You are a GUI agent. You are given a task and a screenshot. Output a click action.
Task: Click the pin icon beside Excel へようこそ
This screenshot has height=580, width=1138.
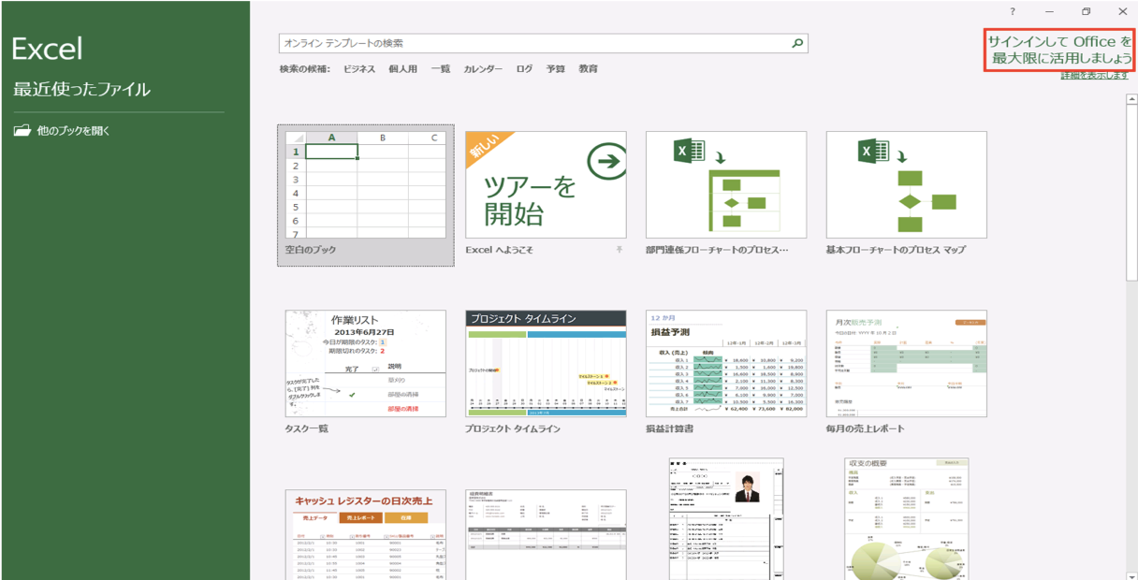[x=619, y=251]
